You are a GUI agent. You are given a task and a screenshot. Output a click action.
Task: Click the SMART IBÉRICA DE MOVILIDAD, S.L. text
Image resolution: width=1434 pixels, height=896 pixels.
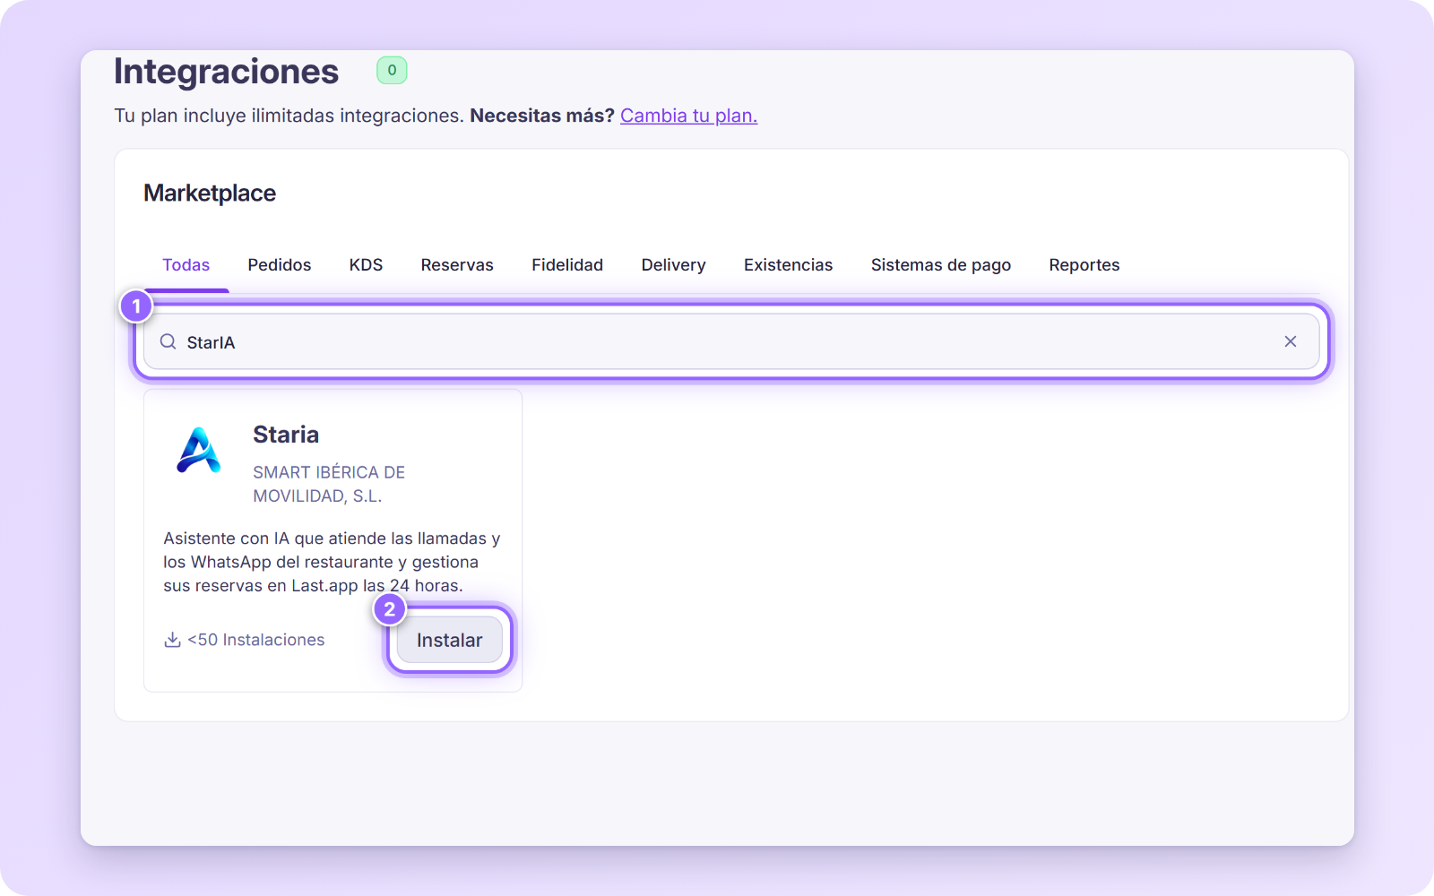point(329,484)
